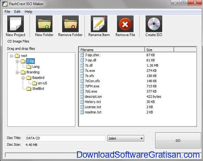Click the GO button
Screen dimensions: 203x161
pos(178,140)
